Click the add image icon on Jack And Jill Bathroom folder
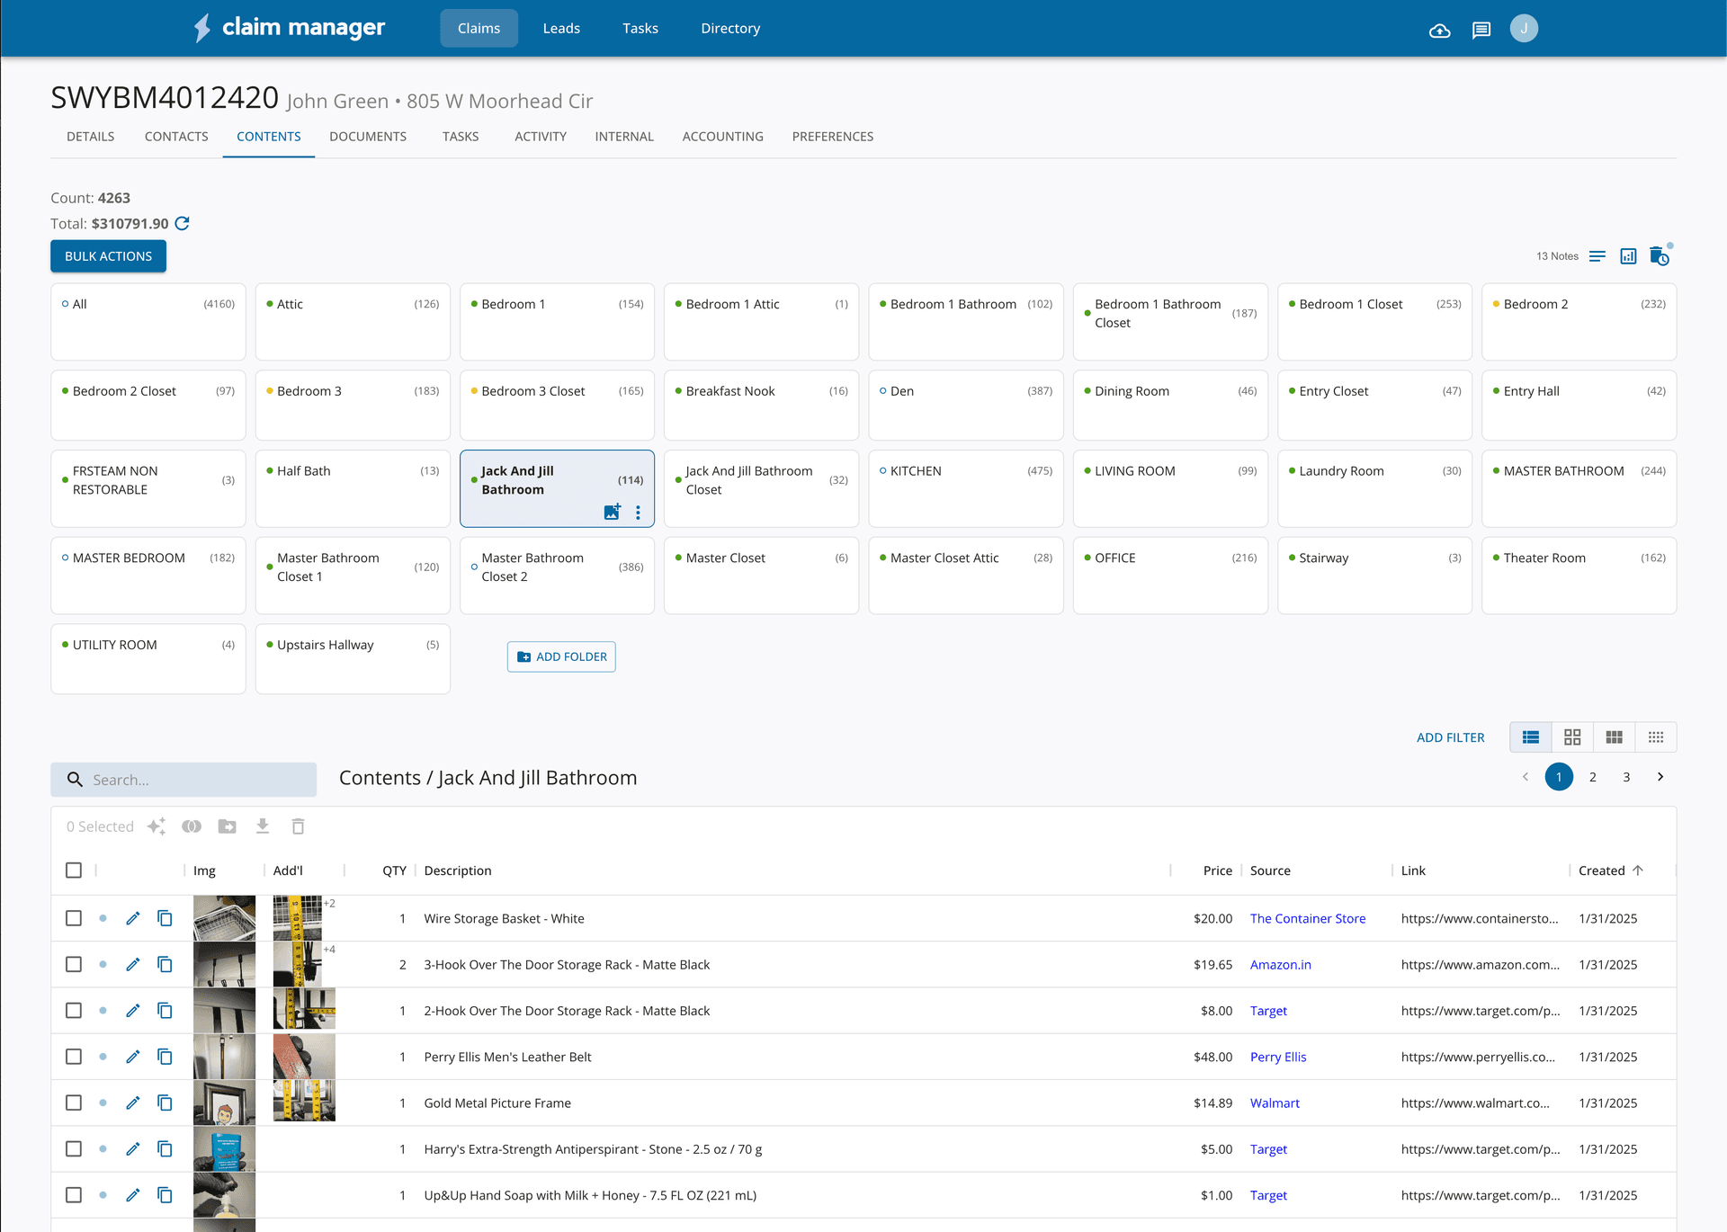Image resolution: width=1727 pixels, height=1232 pixels. (x=612, y=512)
